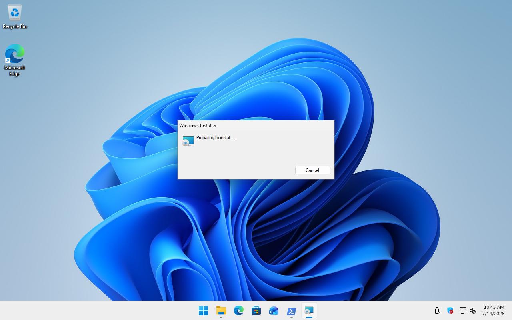Click the Windows Installer title bar
This screenshot has height=320, width=512.
point(256,125)
